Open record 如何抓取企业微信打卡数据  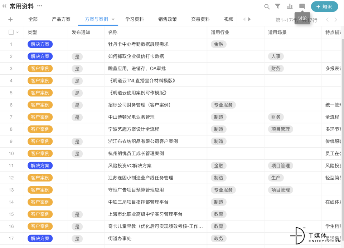coord(136,56)
